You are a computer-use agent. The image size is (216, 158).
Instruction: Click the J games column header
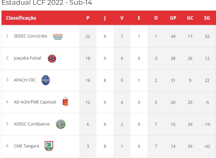[x=105, y=18]
